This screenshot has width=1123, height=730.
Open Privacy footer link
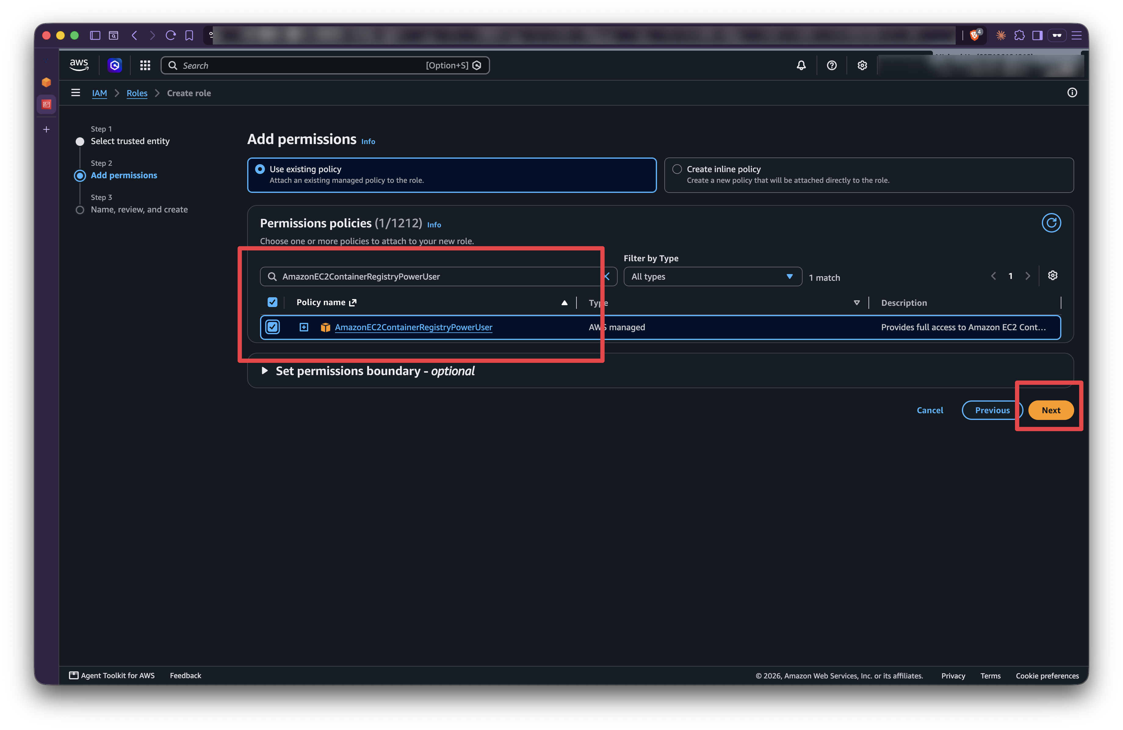pos(953,676)
